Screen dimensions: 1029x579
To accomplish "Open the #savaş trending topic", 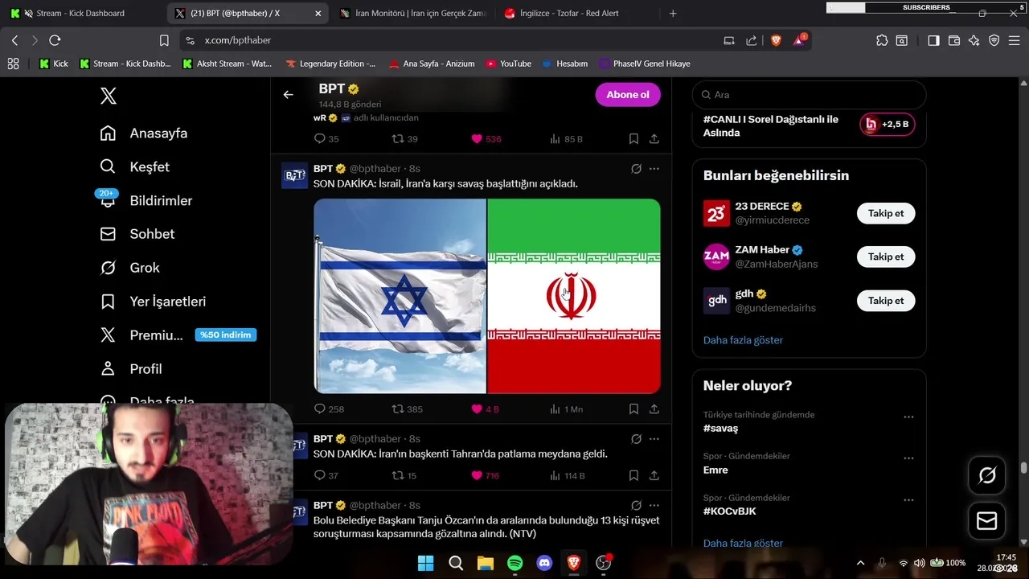I will pos(720,429).
